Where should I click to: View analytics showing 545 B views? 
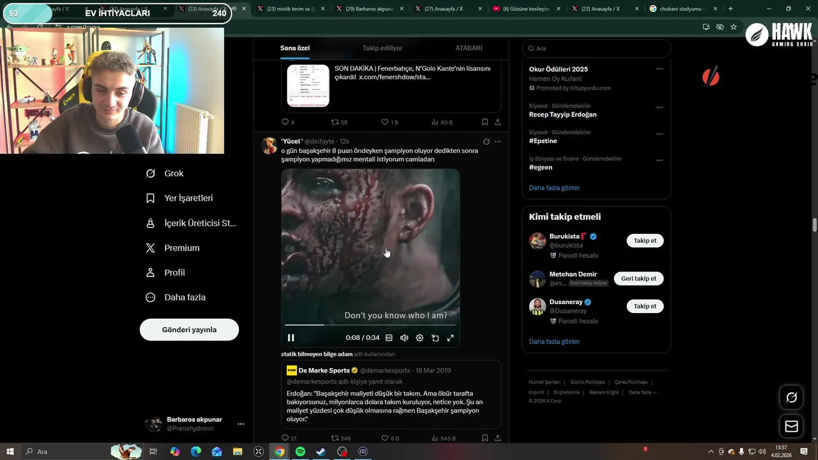click(444, 438)
